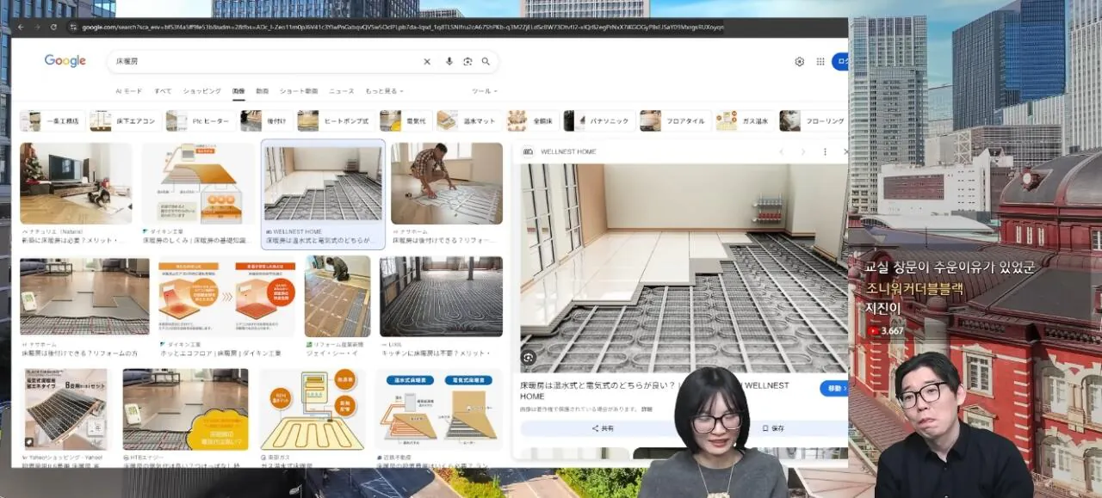This screenshot has height=498, width=1102.
Task: Open Google Lens image search icon
Action: point(467,62)
